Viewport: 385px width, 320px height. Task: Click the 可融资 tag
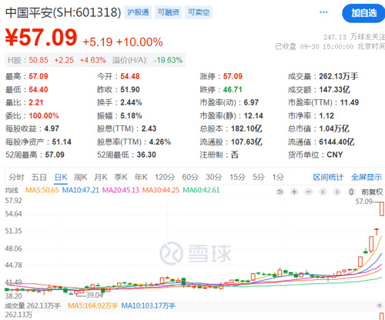pos(169,12)
